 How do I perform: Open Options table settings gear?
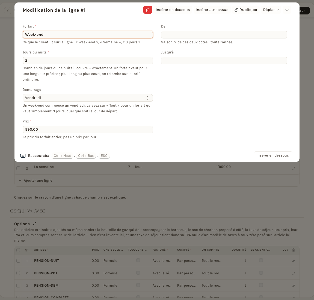click(293, 250)
